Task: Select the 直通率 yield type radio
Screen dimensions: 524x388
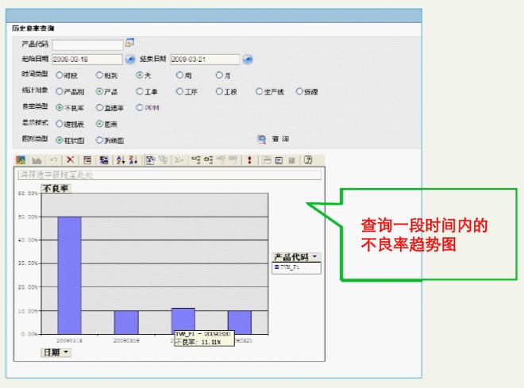Action: click(99, 108)
